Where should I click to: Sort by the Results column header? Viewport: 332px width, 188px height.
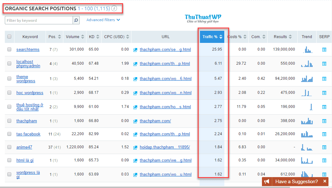(x=283, y=37)
